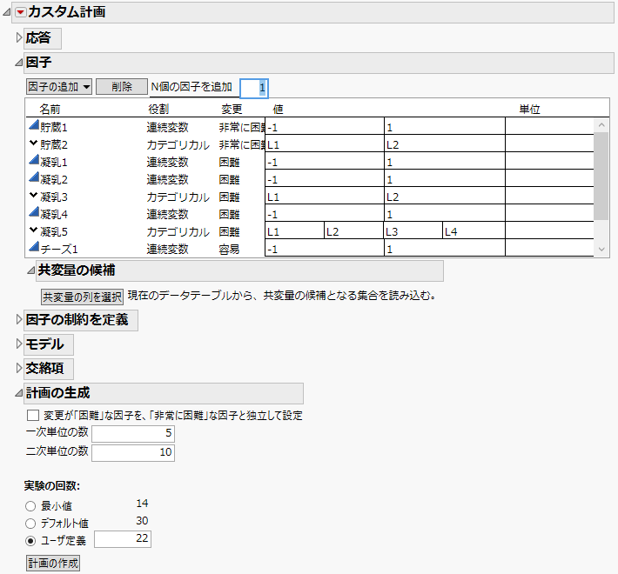Click the 二次単位の数 input field
Screen dimensions: 618x574
click(133, 452)
